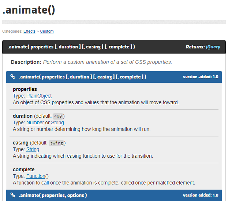Viewport: 228px width, 201px height.
Task: Click 'A string indicating which easing function' description
Action: coord(83,156)
